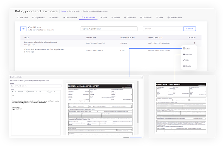Switch to the Payments tab
223x146 pixels.
(x=38, y=18)
